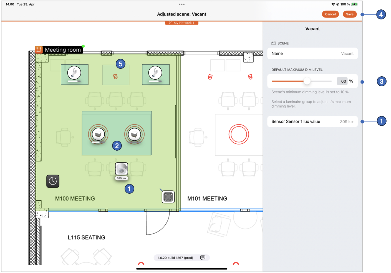Tap the My Network 1 tab
Viewport: 391px width, 273px height.
coord(182,23)
